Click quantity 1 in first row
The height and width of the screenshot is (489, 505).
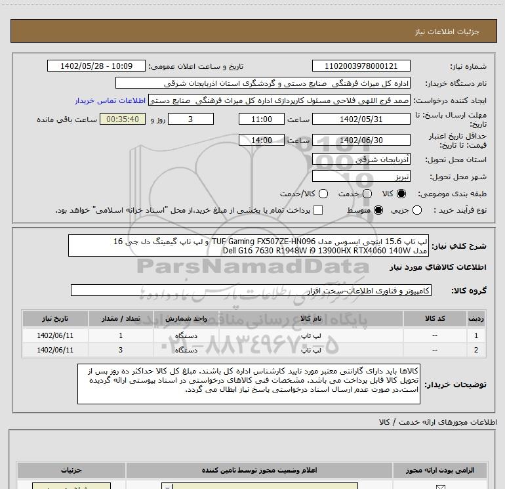click(x=121, y=335)
